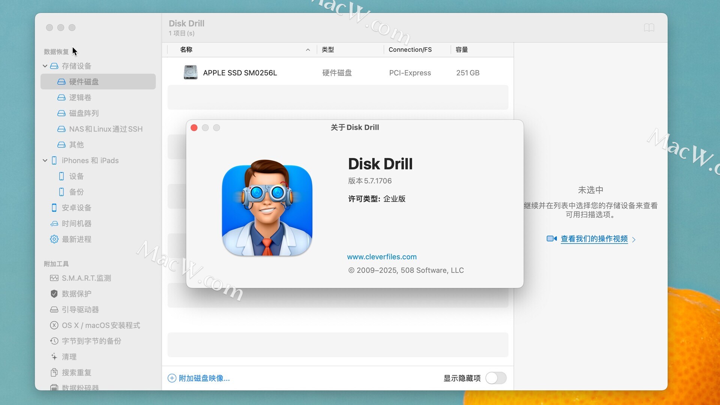Click the APPLE SSD disk icon
Screen dimensions: 720x405
tap(190, 72)
